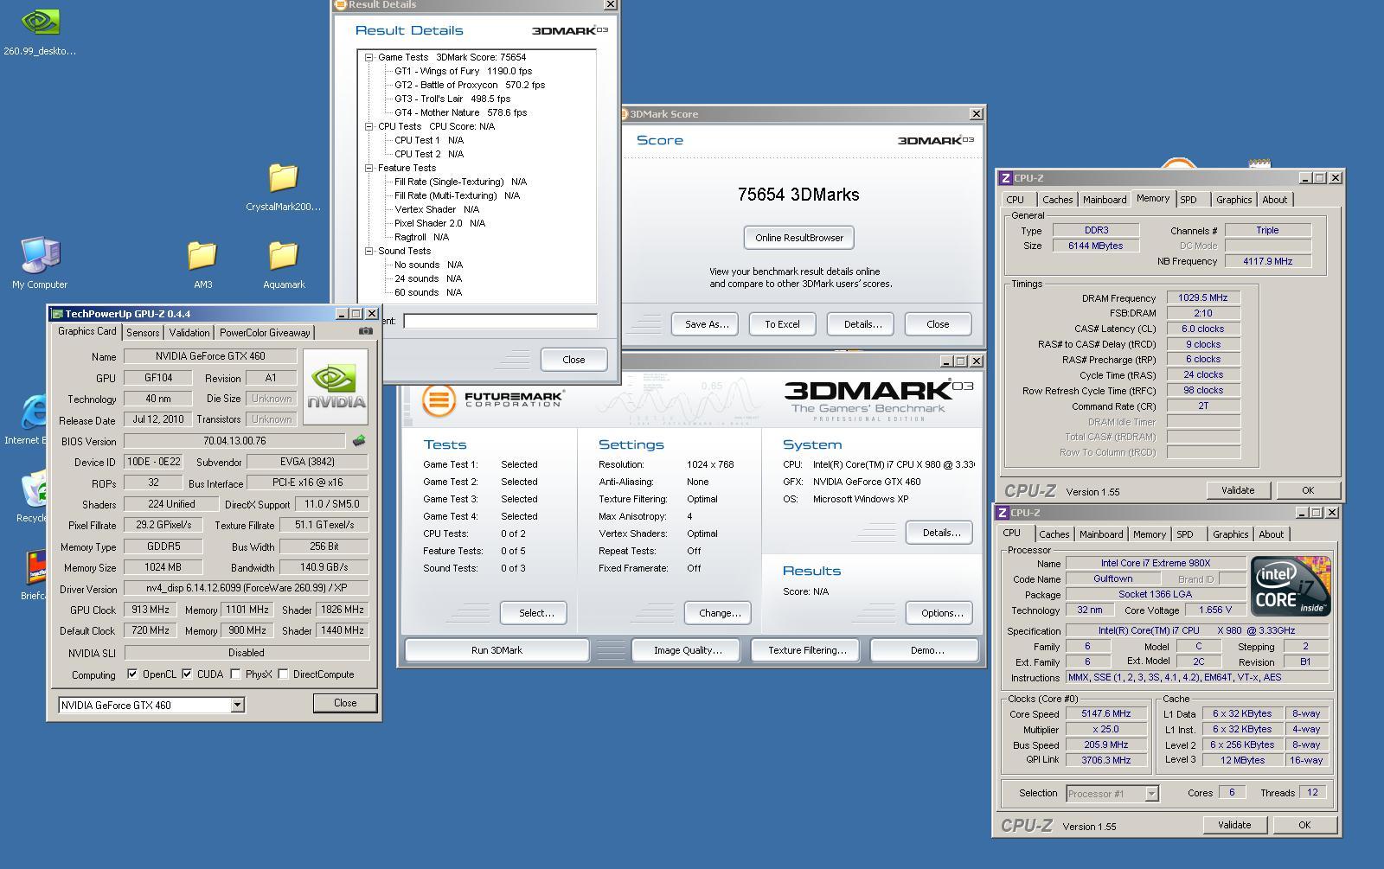Collapse the Sound Tests tree node
Image resolution: width=1384 pixels, height=869 pixels.
(x=369, y=251)
